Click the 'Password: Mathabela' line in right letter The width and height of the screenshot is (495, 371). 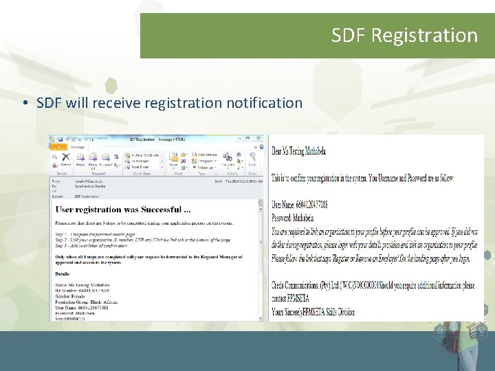(x=292, y=218)
